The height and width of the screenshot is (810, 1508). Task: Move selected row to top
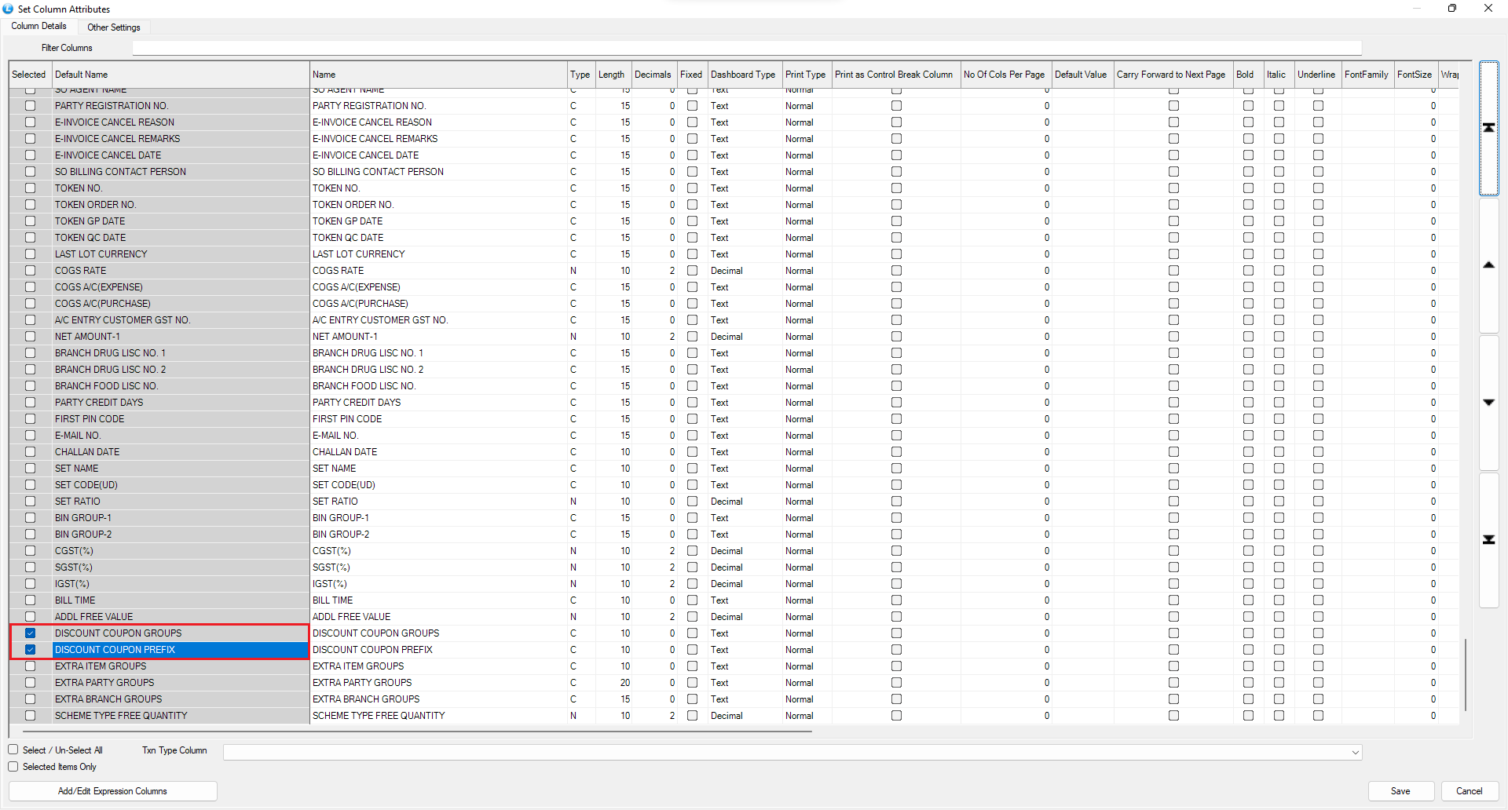[x=1488, y=128]
